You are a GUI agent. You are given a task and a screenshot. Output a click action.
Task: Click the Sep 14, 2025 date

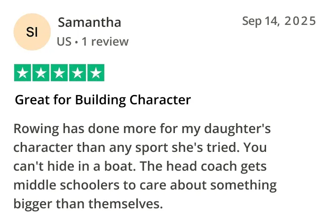tap(279, 21)
